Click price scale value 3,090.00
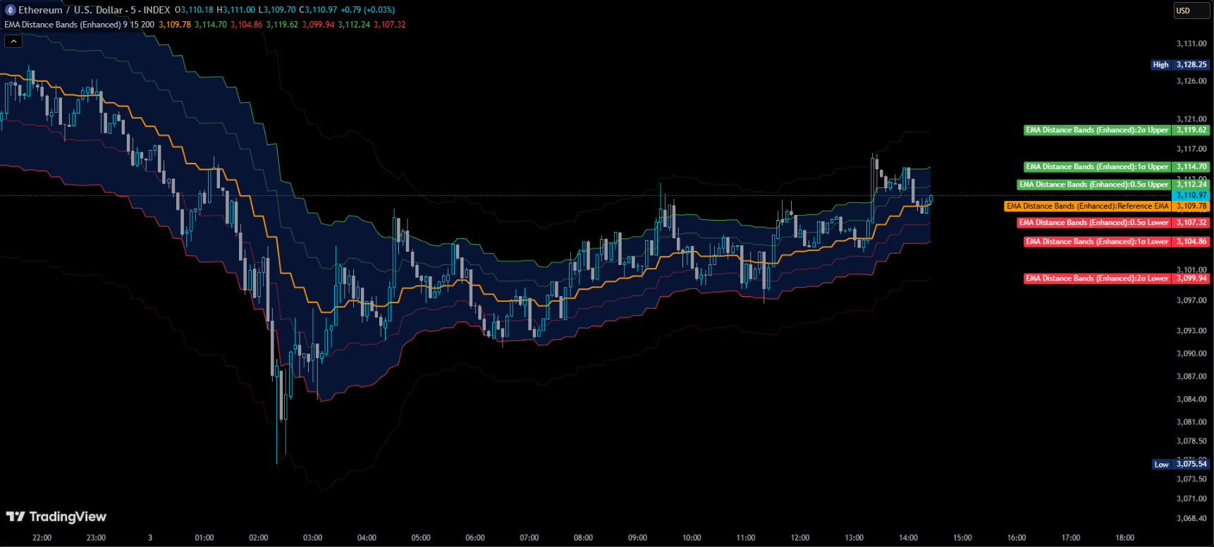The height and width of the screenshot is (547, 1214). click(1191, 354)
